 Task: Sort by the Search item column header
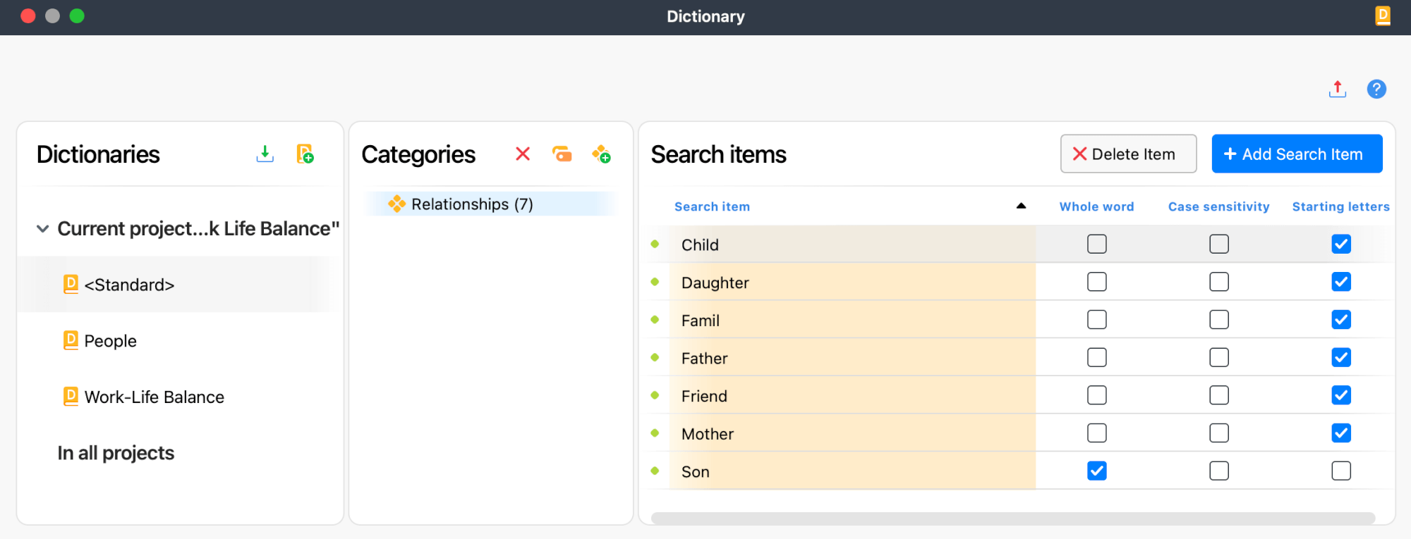[x=712, y=206]
